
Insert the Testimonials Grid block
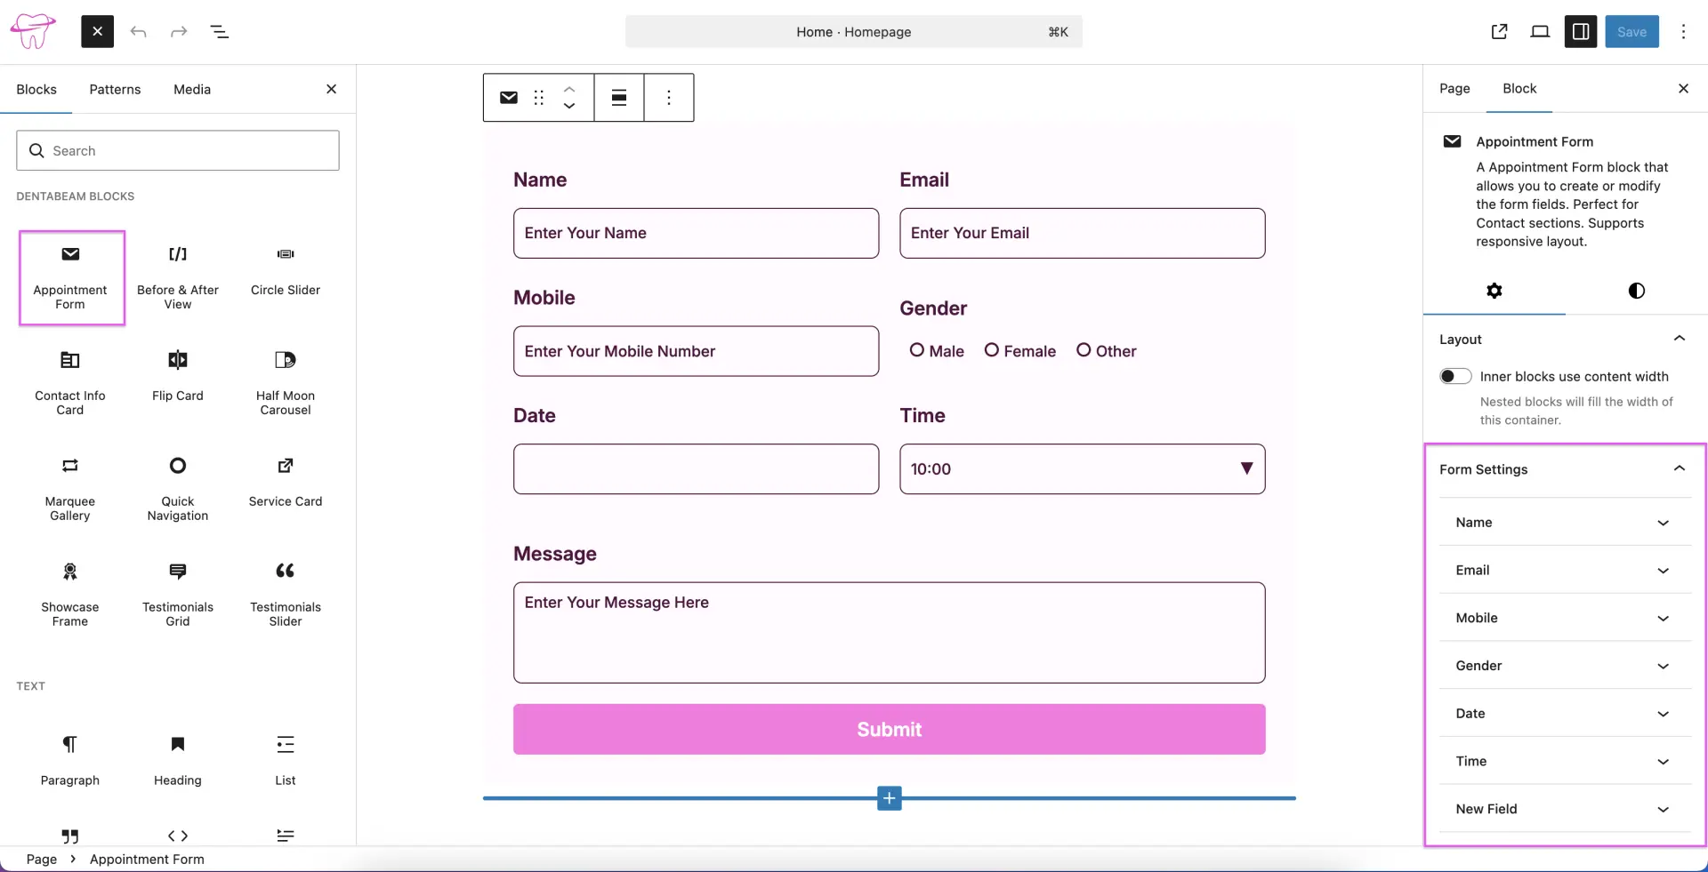[178, 596]
